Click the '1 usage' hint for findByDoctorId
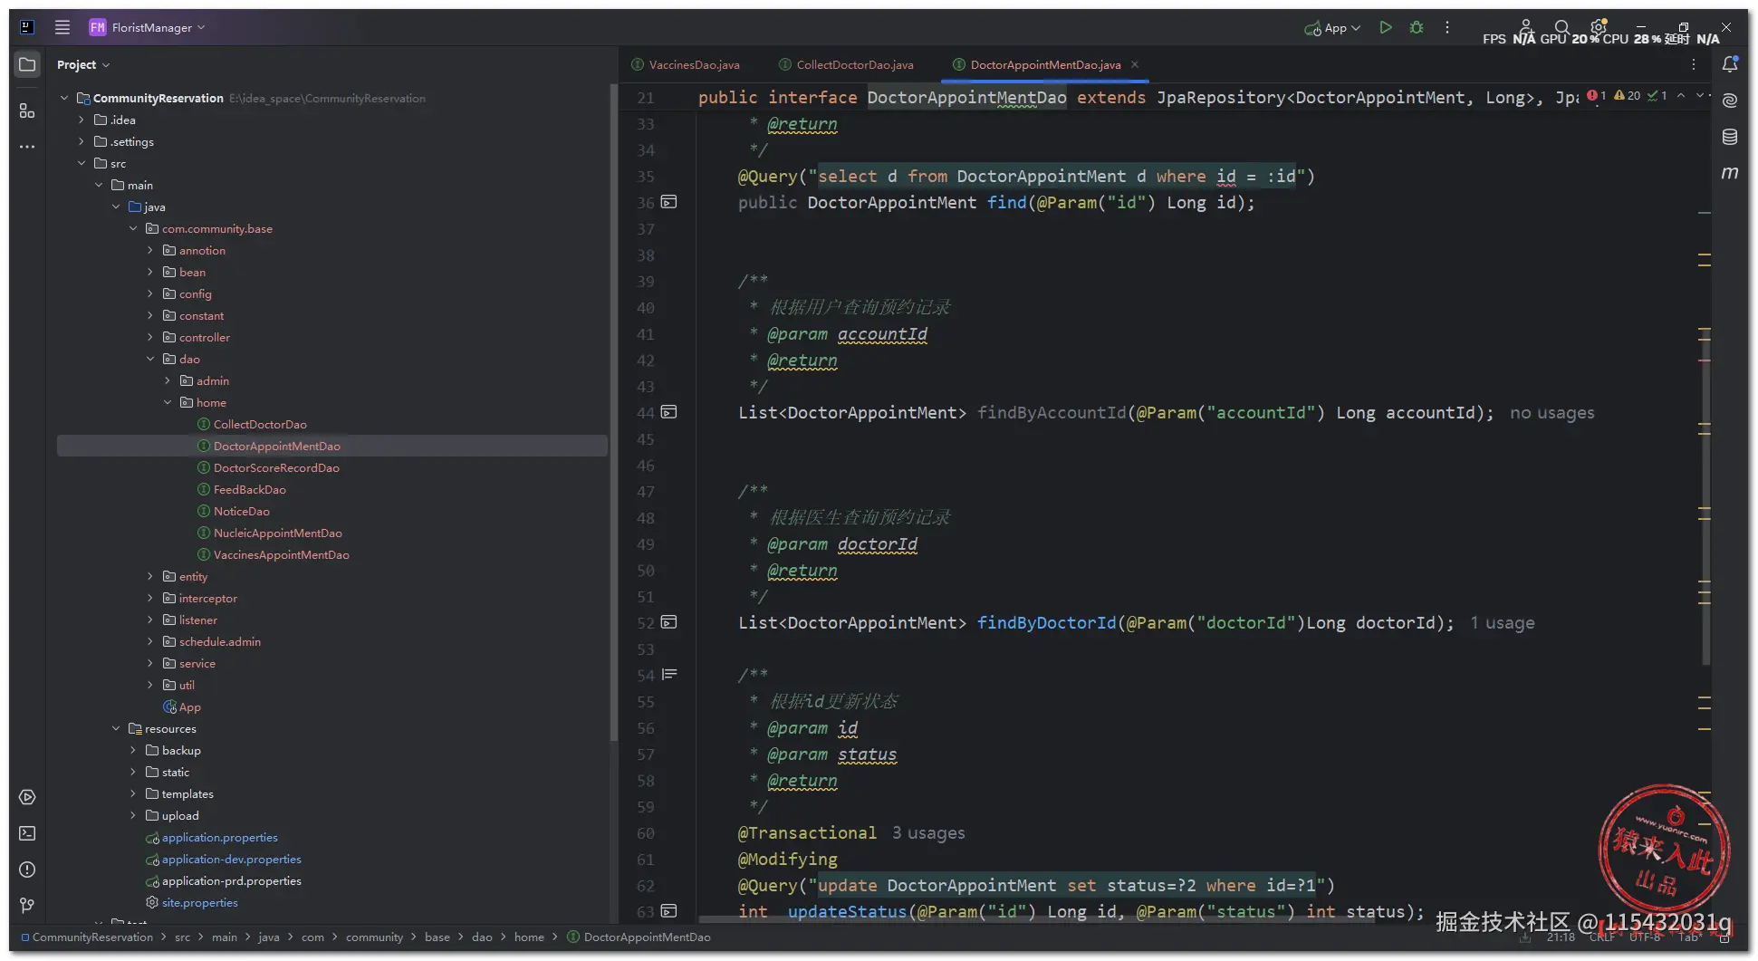Image resolution: width=1758 pixels, height=961 pixels. pos(1503,622)
